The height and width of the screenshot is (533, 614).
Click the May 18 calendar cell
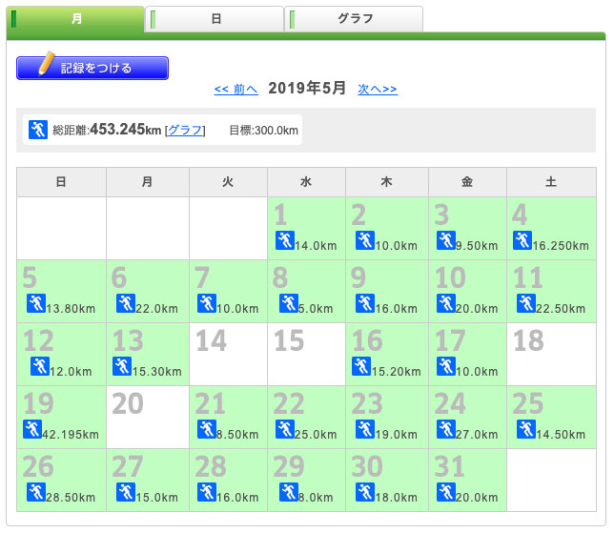point(551,354)
